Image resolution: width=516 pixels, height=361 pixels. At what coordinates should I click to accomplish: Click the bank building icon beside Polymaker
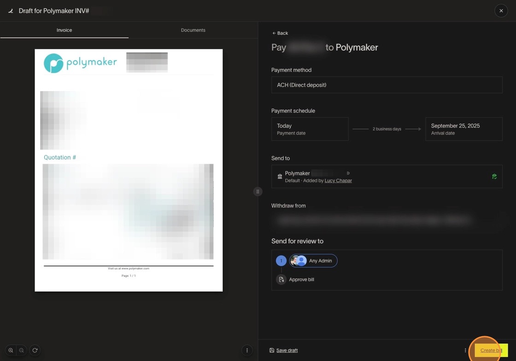(280, 177)
